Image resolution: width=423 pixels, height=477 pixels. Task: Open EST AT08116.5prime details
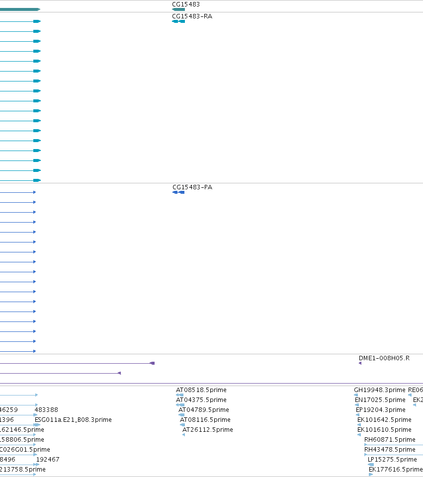coord(205,419)
